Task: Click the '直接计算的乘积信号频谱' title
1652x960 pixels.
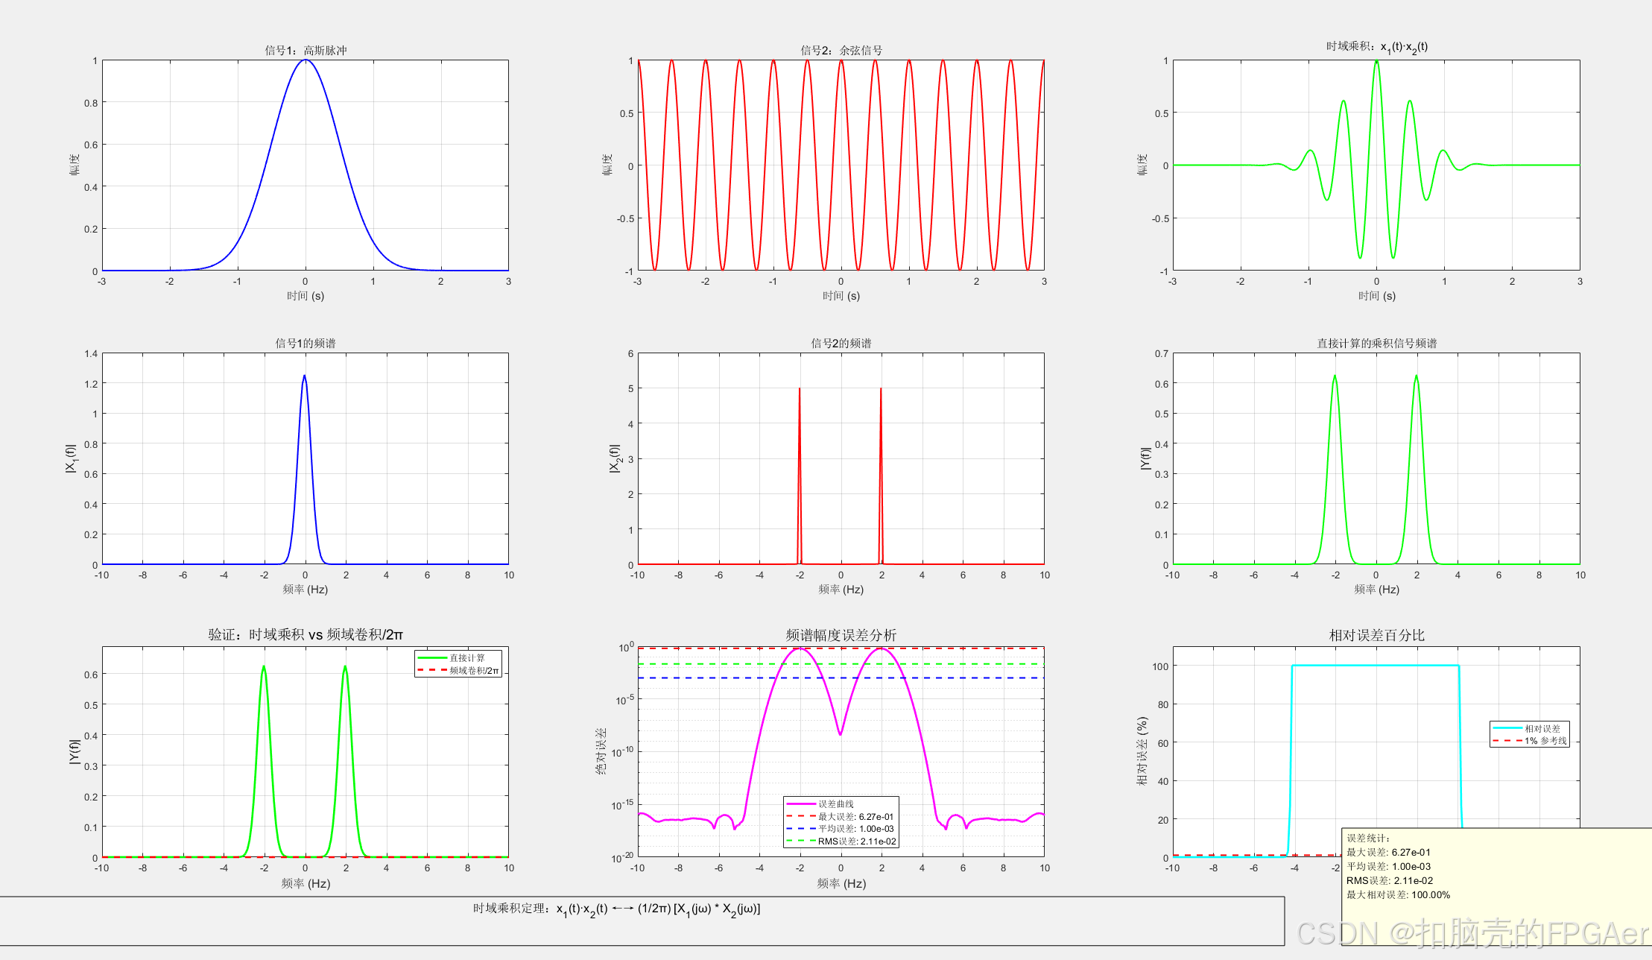Action: (1376, 343)
